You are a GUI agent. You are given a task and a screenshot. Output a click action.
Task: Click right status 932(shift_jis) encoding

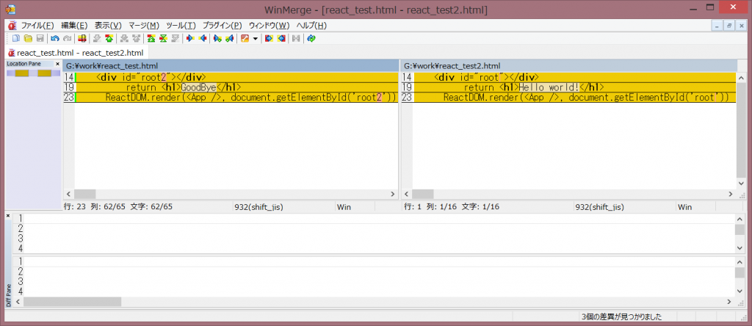599,206
